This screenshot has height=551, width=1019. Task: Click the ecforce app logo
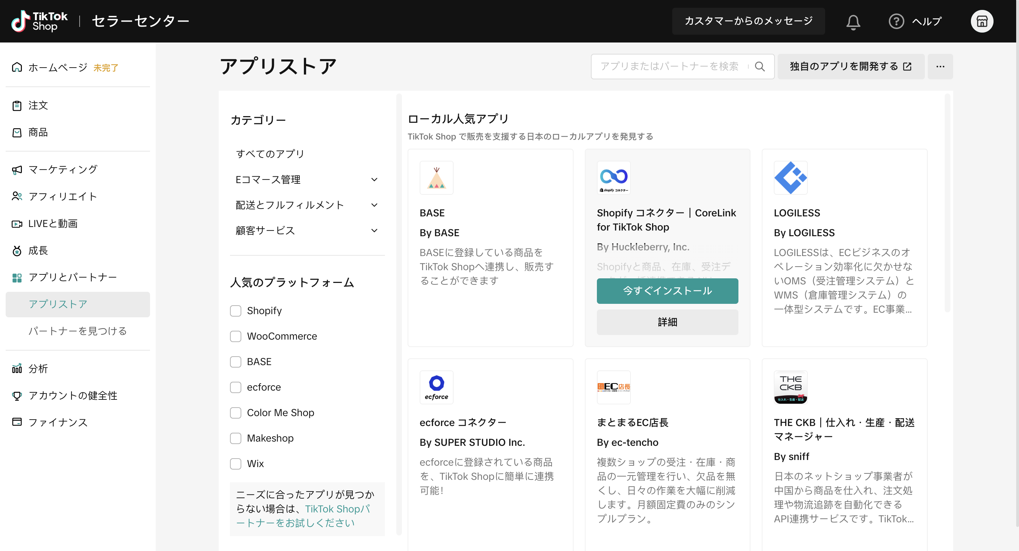click(x=436, y=387)
